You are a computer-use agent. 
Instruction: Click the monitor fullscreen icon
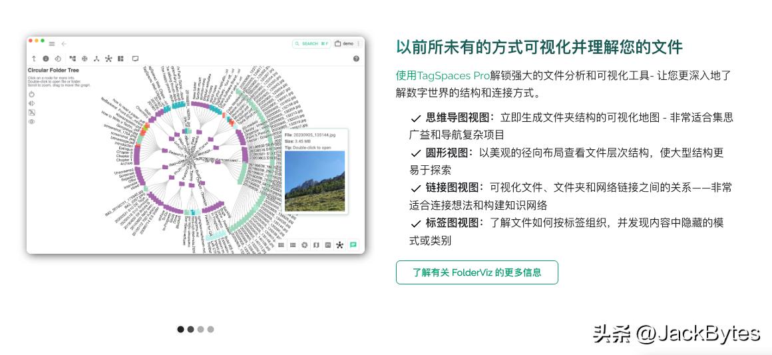click(x=135, y=59)
